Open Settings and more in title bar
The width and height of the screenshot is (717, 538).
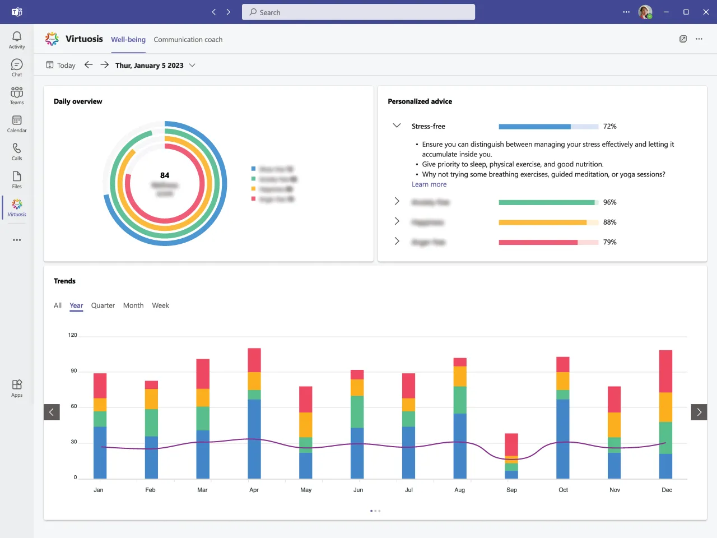coord(626,12)
